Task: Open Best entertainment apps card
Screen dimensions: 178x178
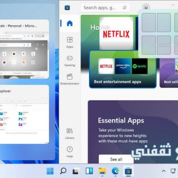Action: pos(123,69)
